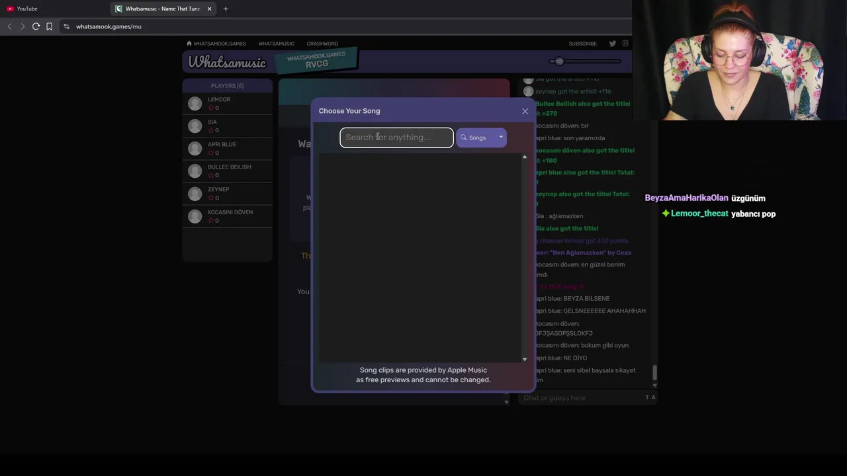The image size is (847, 476).
Task: Click the chat scrollbar down arrow
Action: pyautogui.click(x=655, y=385)
